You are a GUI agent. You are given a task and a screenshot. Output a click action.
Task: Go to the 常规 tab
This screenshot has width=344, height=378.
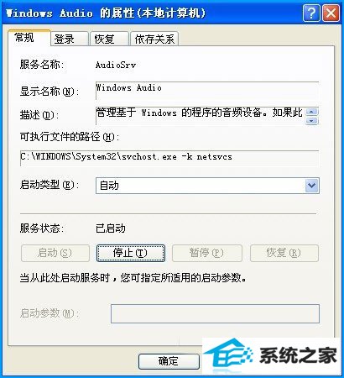point(29,38)
